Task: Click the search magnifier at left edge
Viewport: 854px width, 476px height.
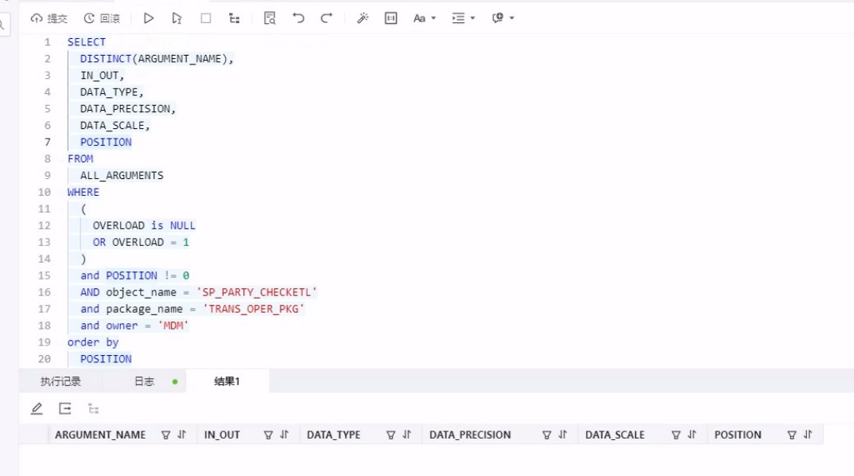Action: (x=2, y=25)
